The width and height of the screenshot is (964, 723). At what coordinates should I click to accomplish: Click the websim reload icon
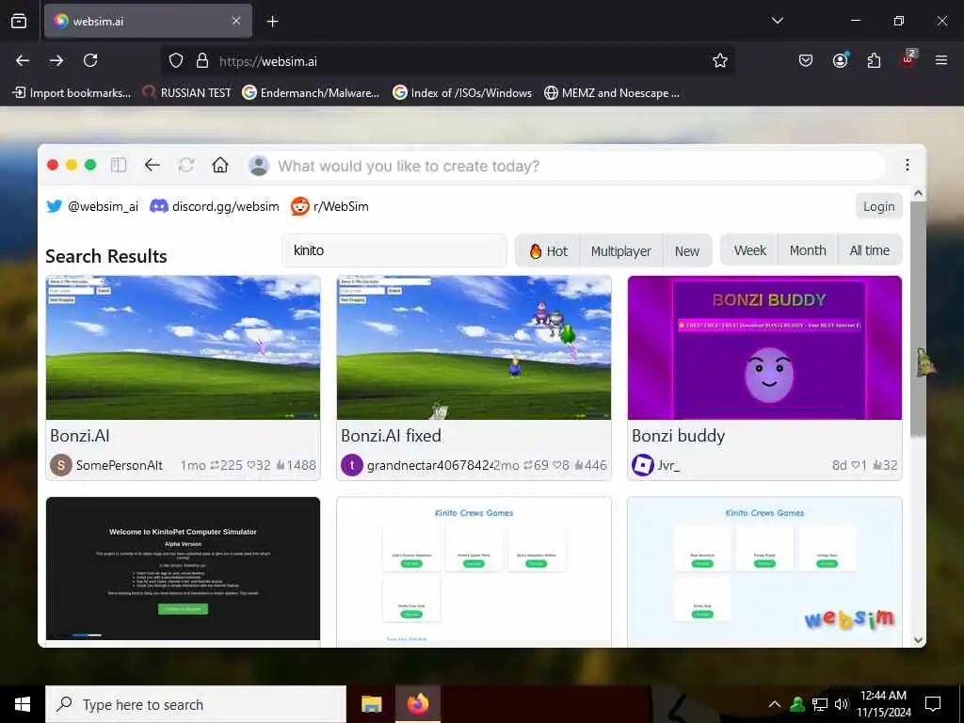click(186, 165)
